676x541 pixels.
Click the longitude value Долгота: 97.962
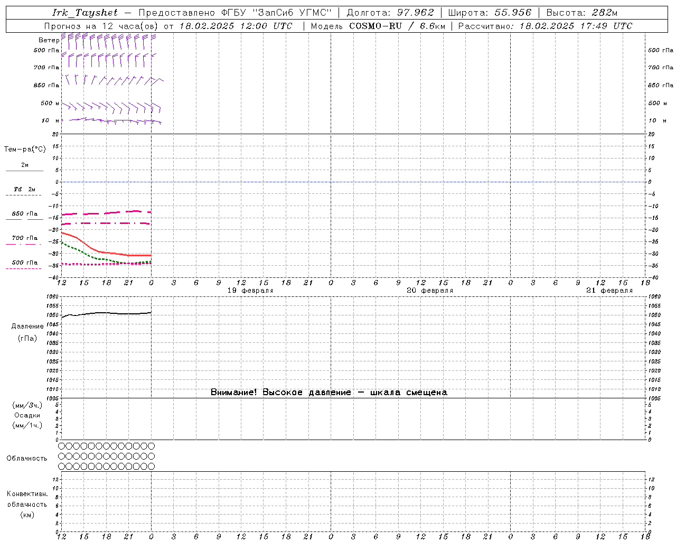click(x=390, y=13)
